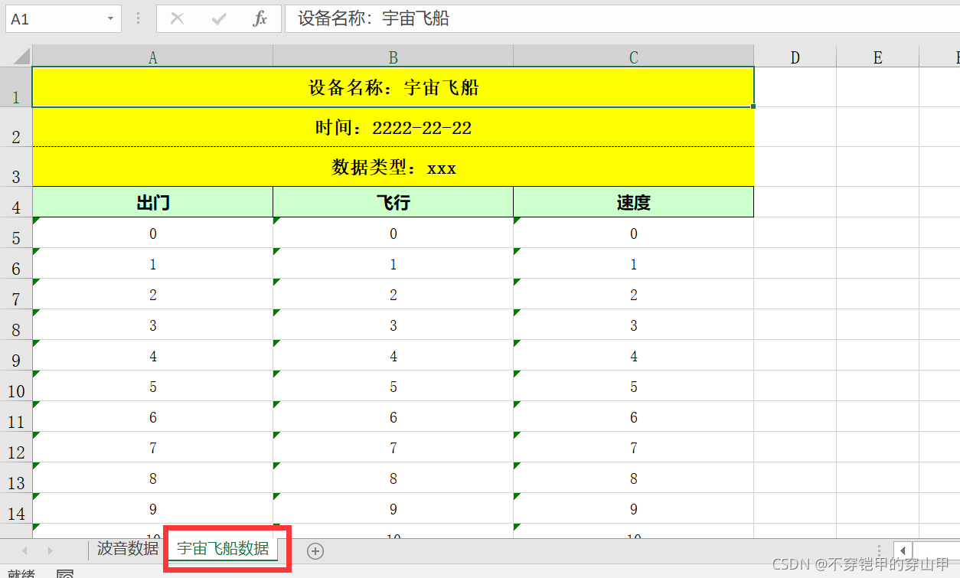This screenshot has height=578, width=960.
Task: Select column B header
Action: pyautogui.click(x=393, y=55)
